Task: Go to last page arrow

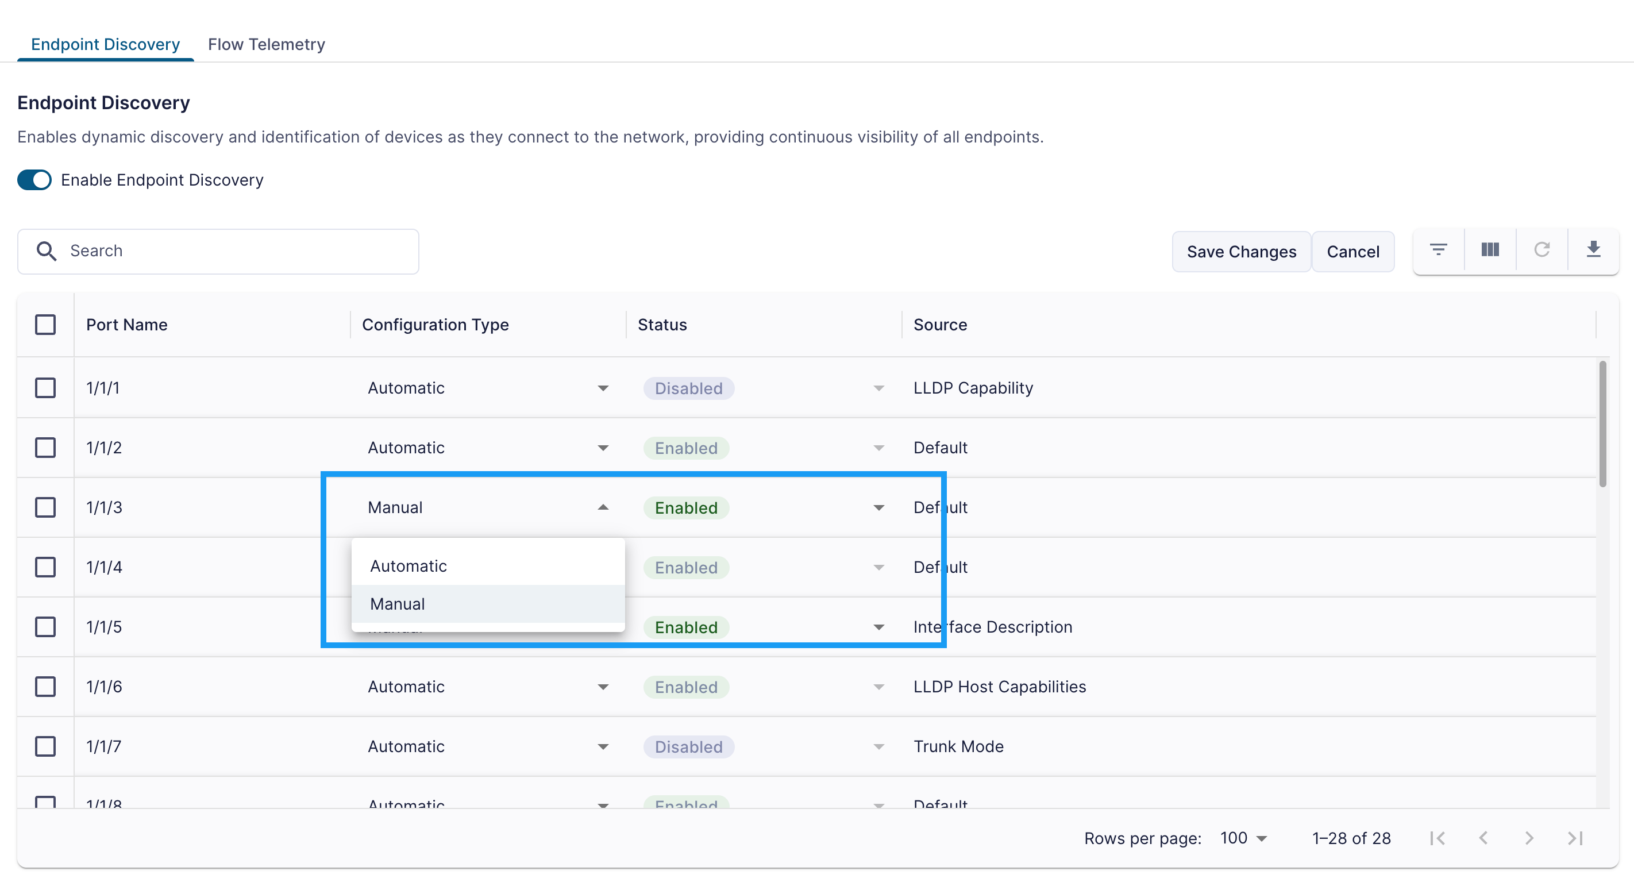Action: (1575, 838)
